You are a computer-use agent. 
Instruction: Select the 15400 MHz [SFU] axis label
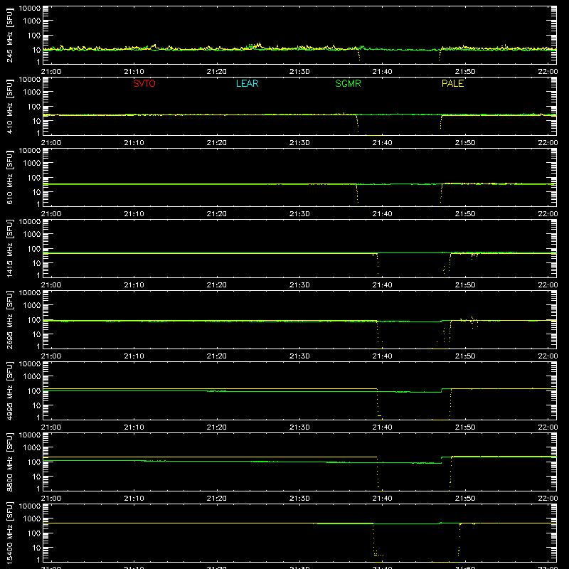click(9, 533)
